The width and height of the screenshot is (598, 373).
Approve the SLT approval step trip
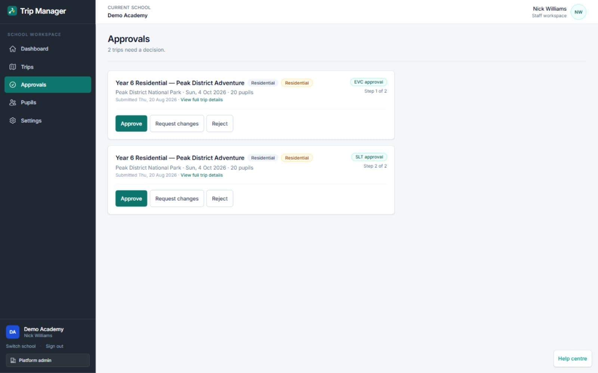pos(131,198)
